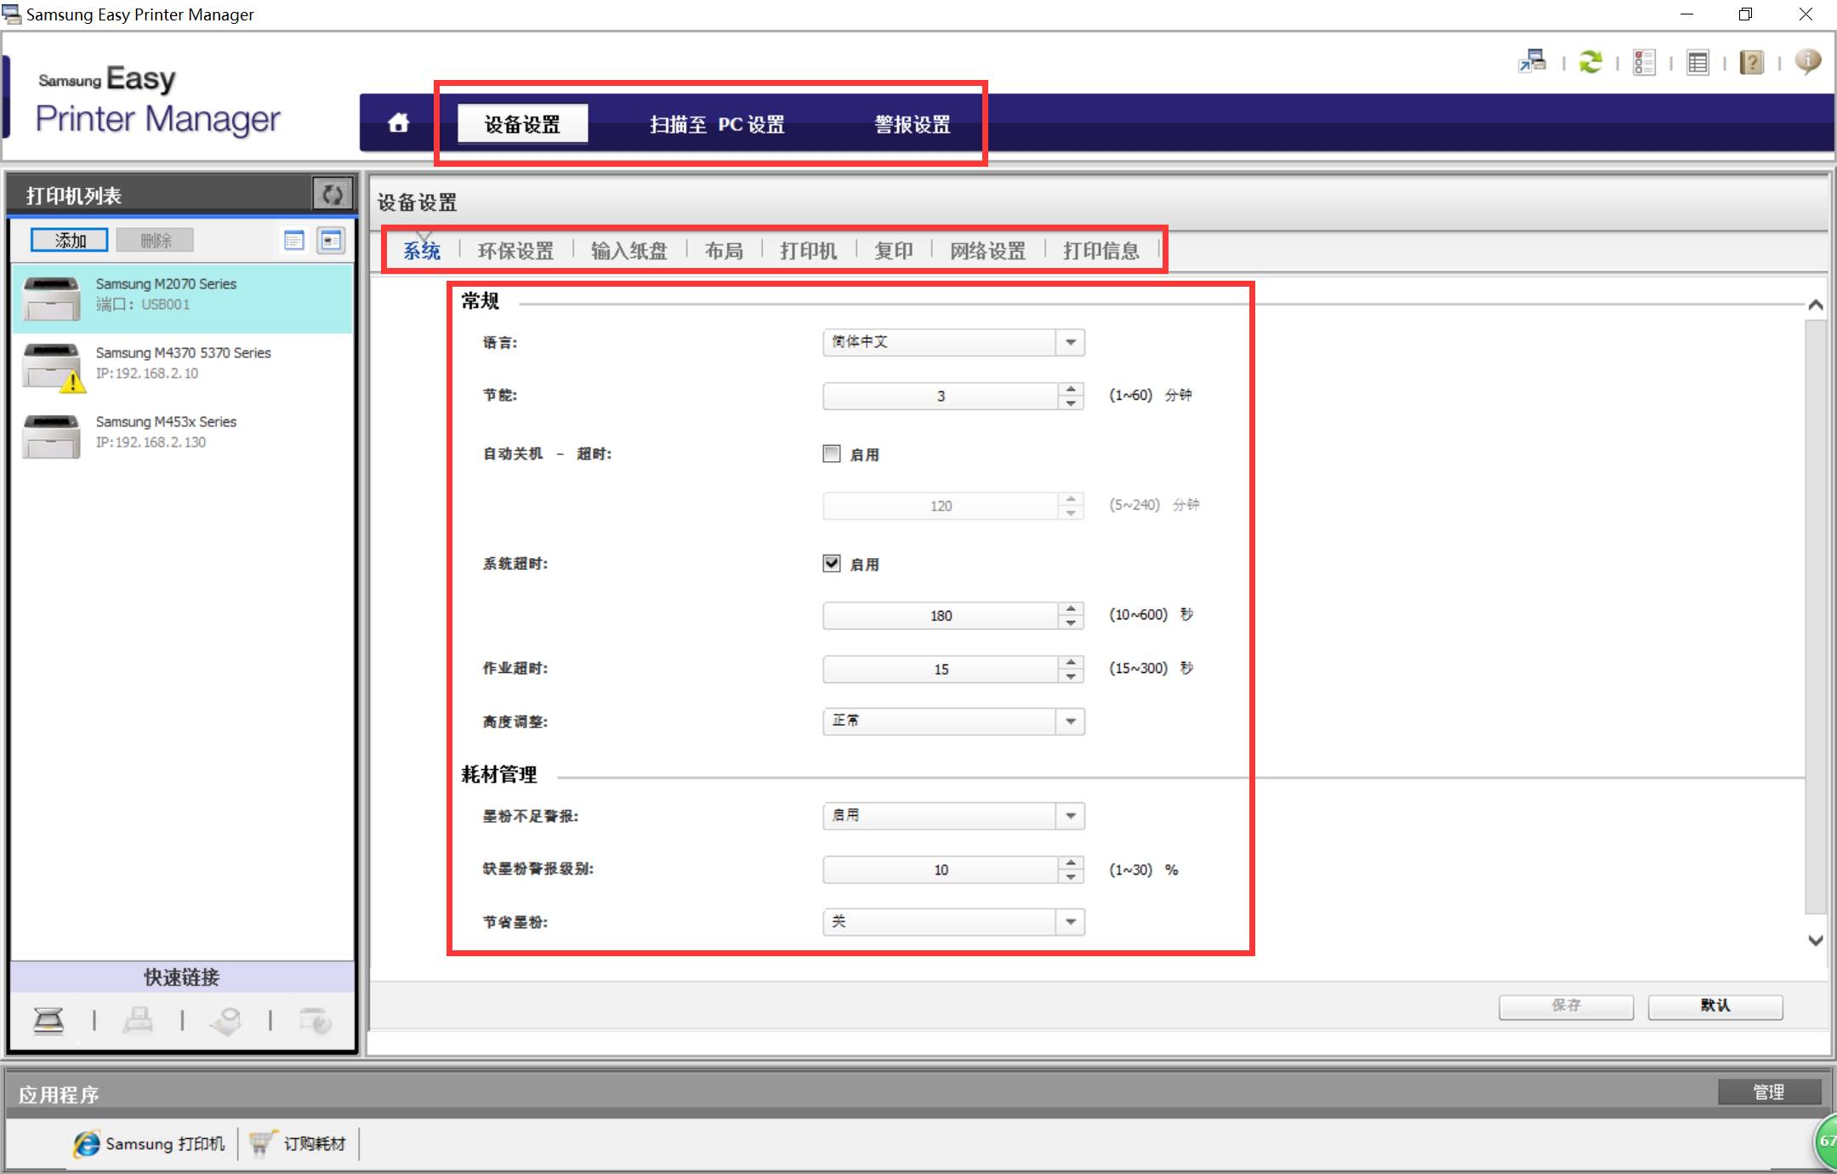Open the scan quick link icon
This screenshot has width=1837, height=1174.
[x=48, y=1019]
